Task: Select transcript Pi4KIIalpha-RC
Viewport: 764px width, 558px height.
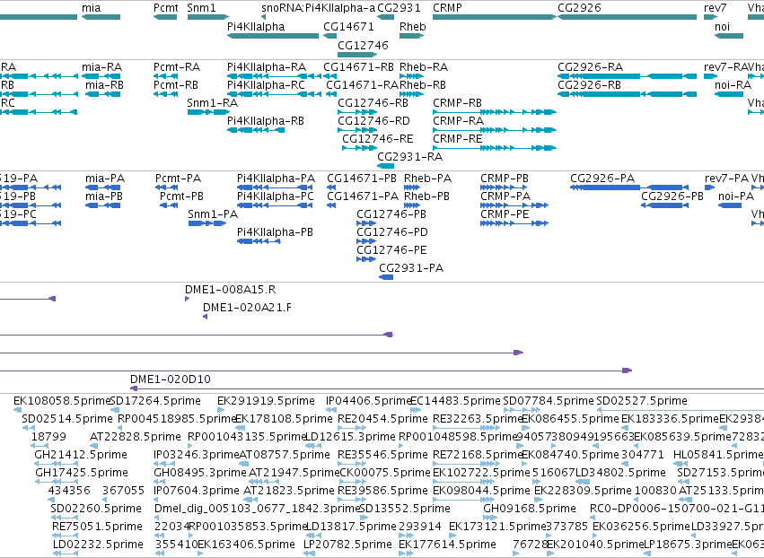Action: coord(275,94)
